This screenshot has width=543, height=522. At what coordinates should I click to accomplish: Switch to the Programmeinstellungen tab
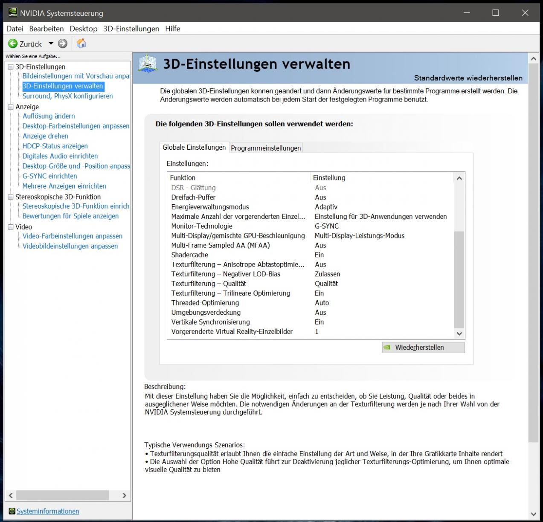coord(266,148)
